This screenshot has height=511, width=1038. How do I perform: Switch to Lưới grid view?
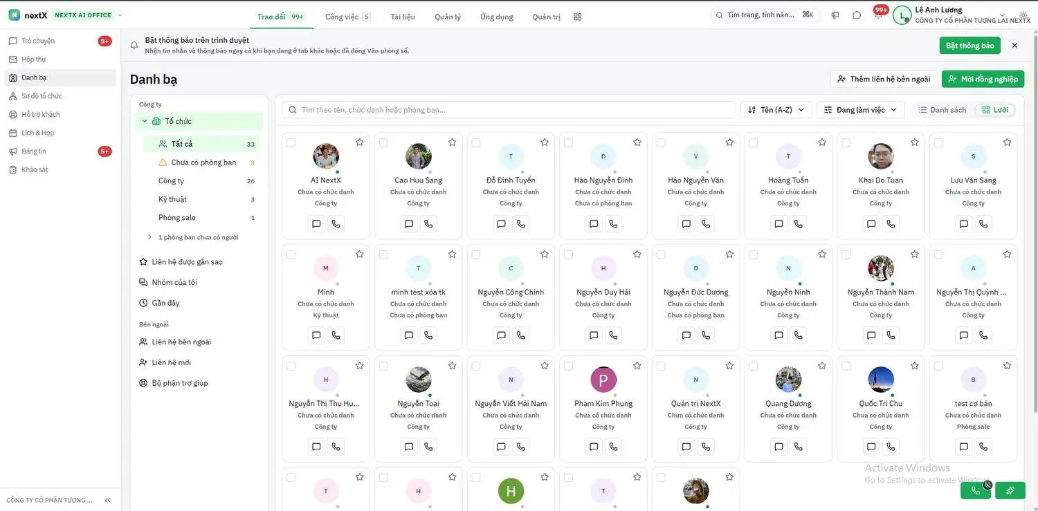(995, 110)
